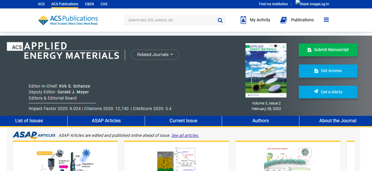Follow the See all articles link
The width and height of the screenshot is (372, 171).
[x=185, y=135]
